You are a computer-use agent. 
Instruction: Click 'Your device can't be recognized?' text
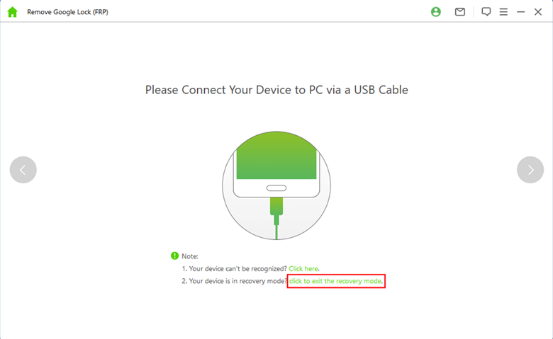234,269
